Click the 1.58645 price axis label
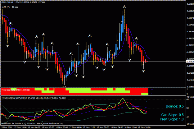Screen dimensions: 194x129 pos(190,18)
